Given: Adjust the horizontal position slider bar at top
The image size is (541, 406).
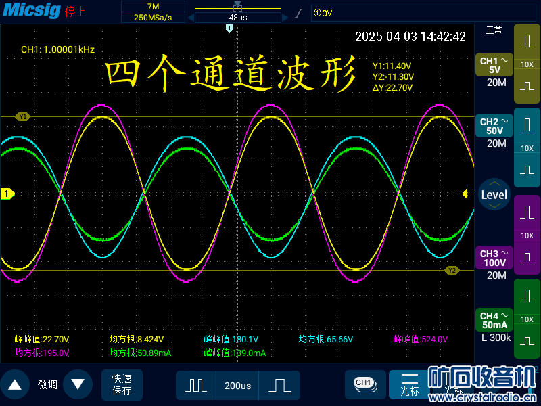Looking at the screenshot, I should point(238,8).
